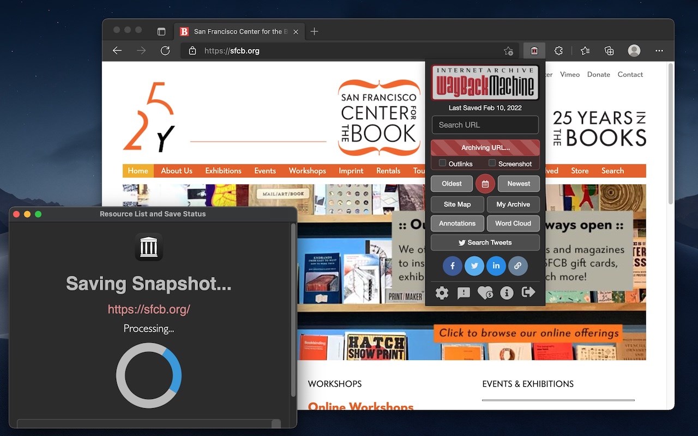Click the Word Cloud button
Screen dimensions: 698x436
[513, 223]
